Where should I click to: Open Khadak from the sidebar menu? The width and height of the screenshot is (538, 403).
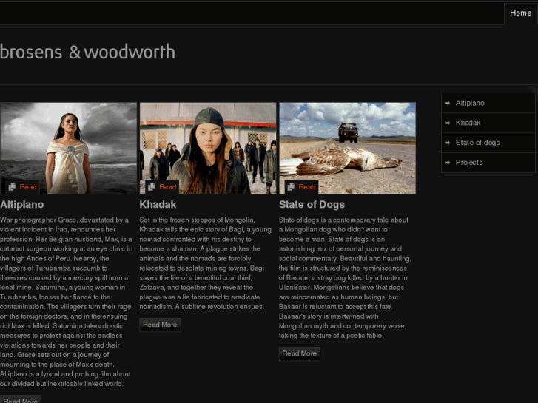488,123
